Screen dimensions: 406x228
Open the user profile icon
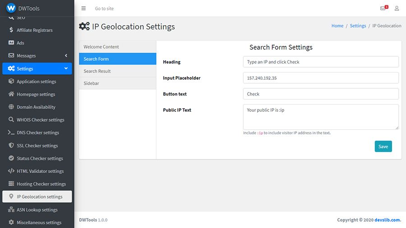point(397,8)
